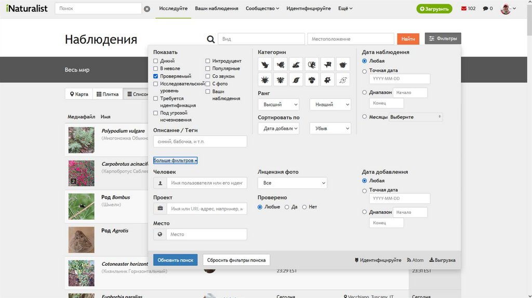The image size is (532, 298).
Task: Open the Высший rank dropdown
Action: point(278,104)
